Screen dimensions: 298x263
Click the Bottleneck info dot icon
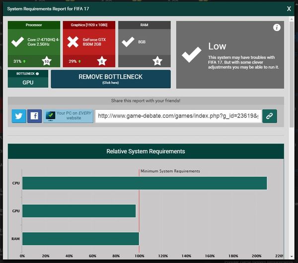pyautogui.click(x=37, y=73)
